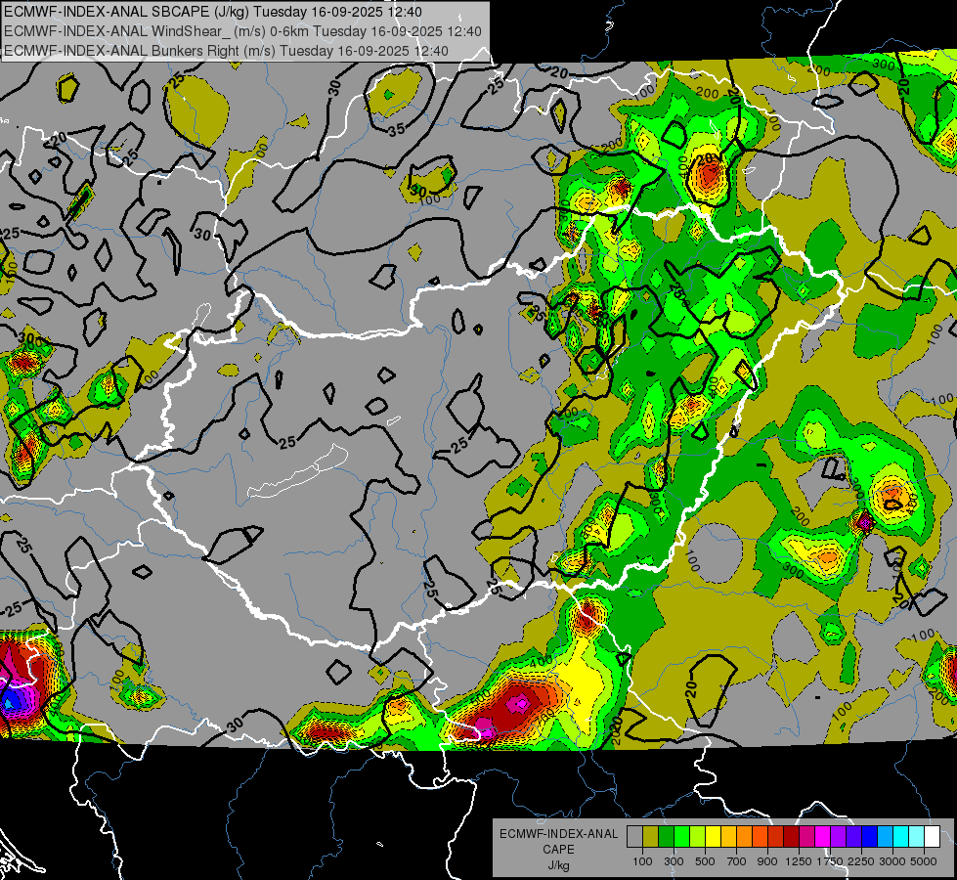Click the CAPE word in legend

558,850
